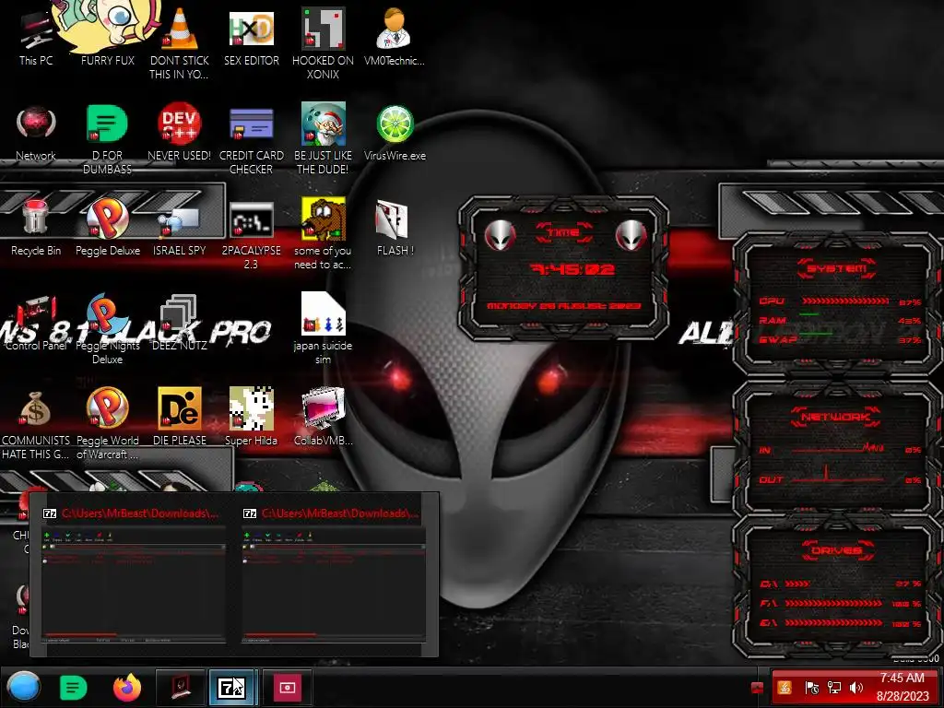The height and width of the screenshot is (708, 944).
Task: Open DIE PLEASE shortcut
Action: [x=180, y=417]
